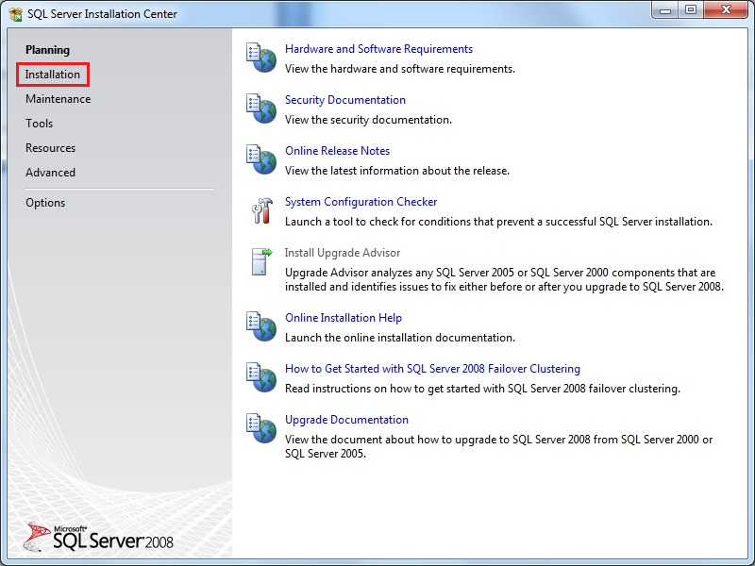The width and height of the screenshot is (755, 566).
Task: Click the Upgrade Advisor analyzes description text
Action: tap(504, 279)
